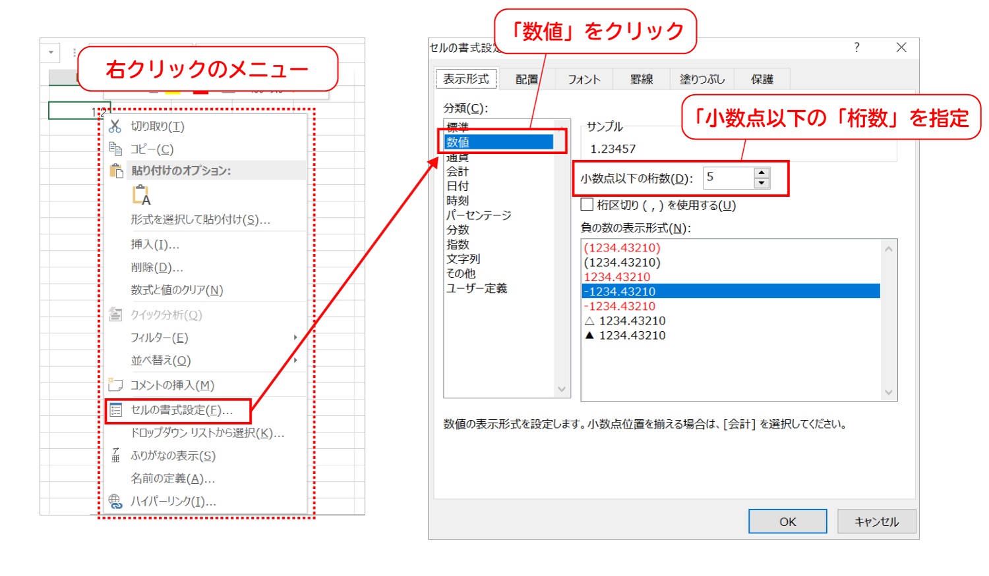The image size is (989, 576).
Task: Switch to 罫線 tab
Action: (641, 79)
